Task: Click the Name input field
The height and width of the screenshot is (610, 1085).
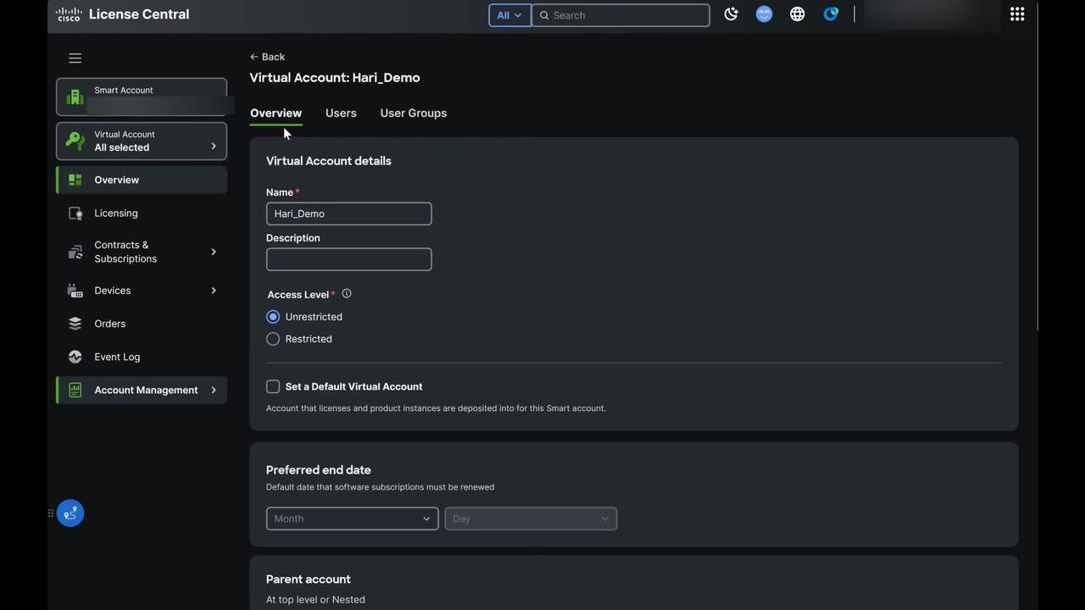Action: (348, 213)
